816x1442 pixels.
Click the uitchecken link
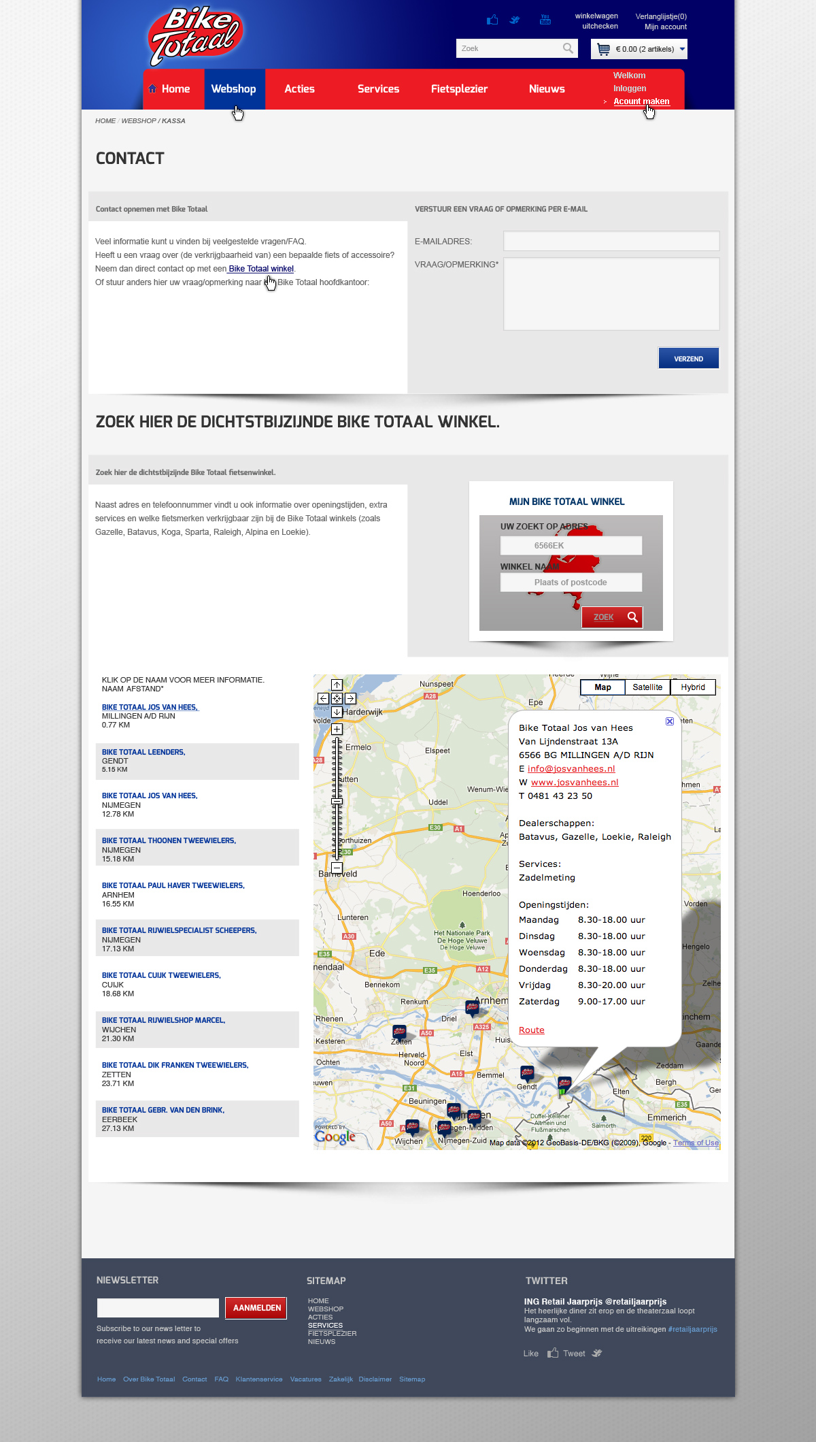[x=600, y=26]
